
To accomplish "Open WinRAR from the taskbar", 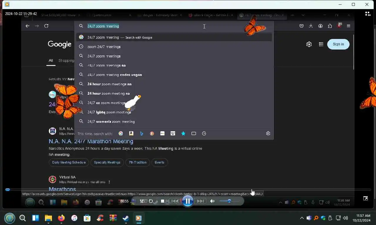I will (x=113, y=218).
